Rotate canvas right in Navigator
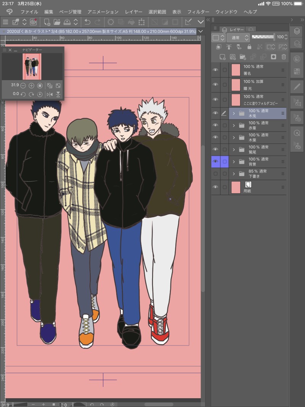Screen dimensions: 305x407 click(x=31, y=94)
